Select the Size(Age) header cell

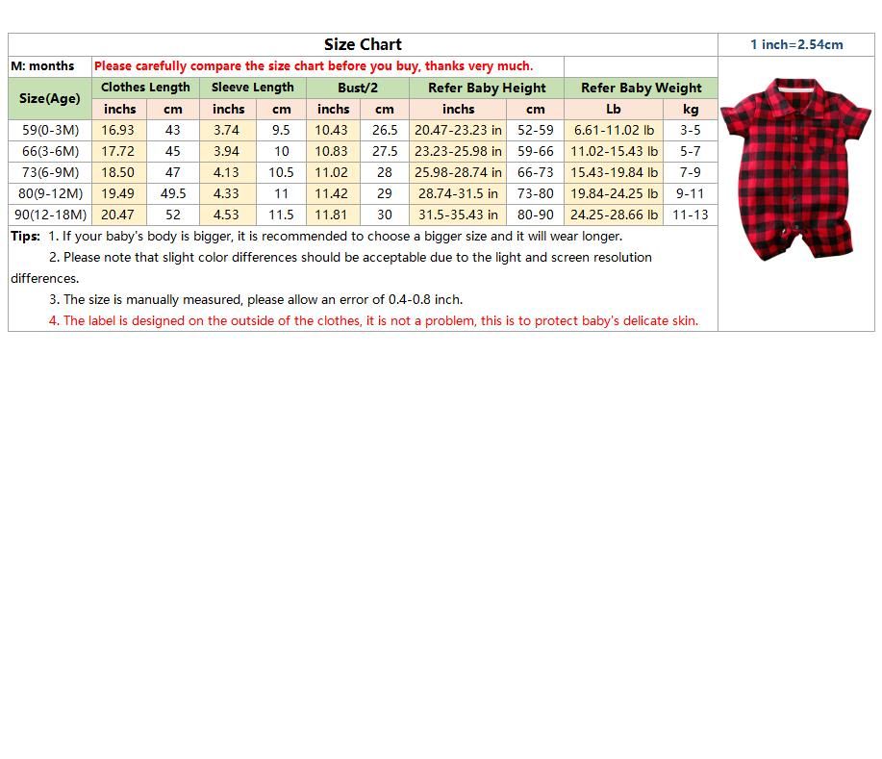click(x=50, y=98)
